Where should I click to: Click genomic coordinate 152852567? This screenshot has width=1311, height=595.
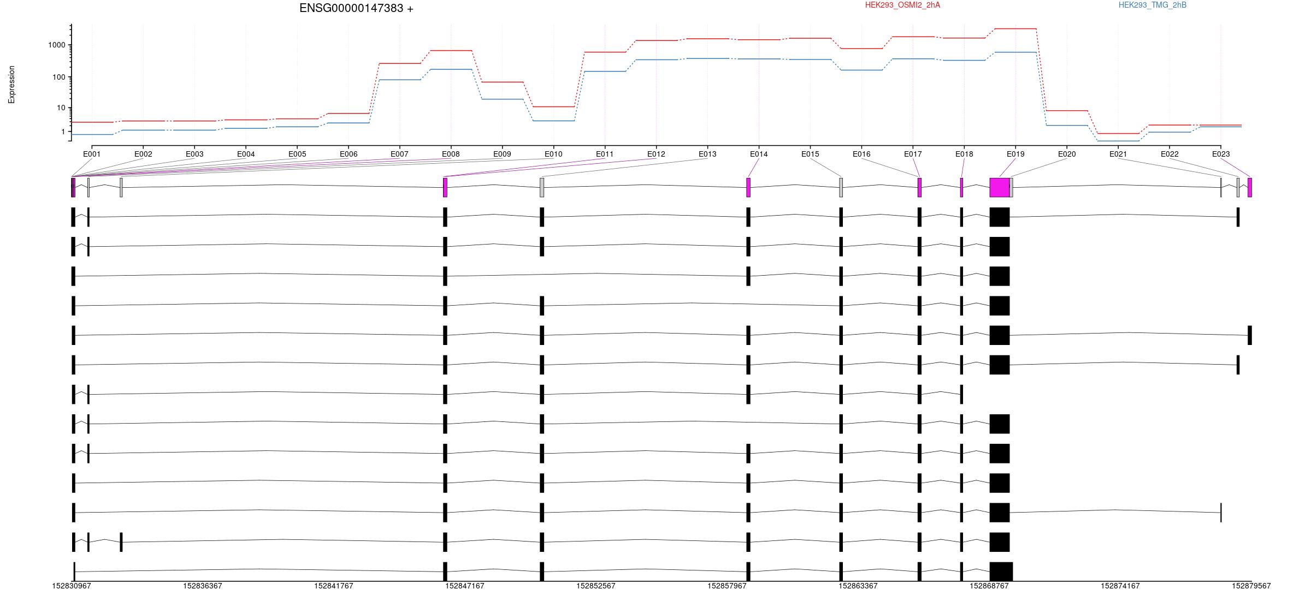[596, 586]
